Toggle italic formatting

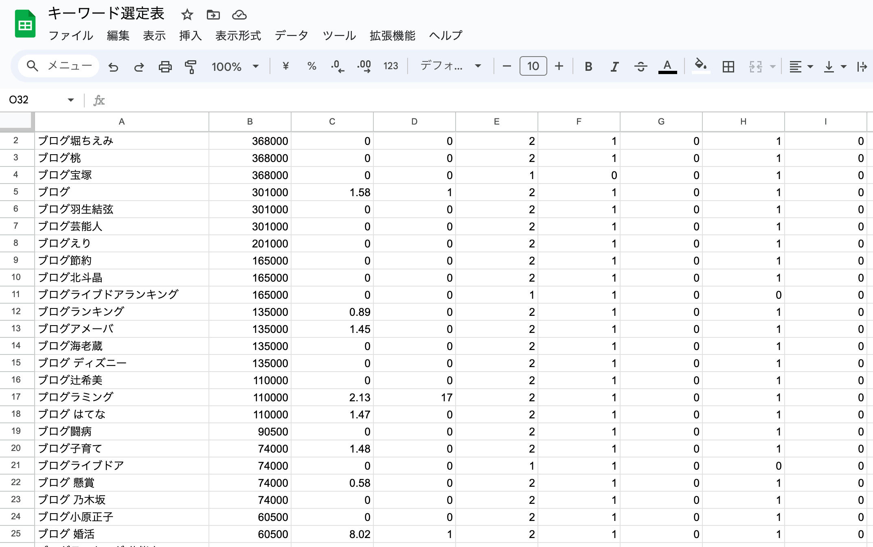pyautogui.click(x=614, y=66)
